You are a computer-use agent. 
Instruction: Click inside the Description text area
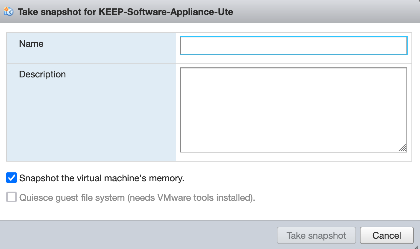[x=293, y=109]
